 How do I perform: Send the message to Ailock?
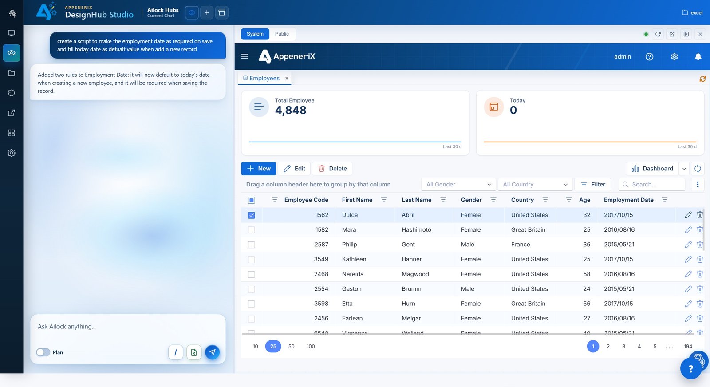pyautogui.click(x=213, y=352)
